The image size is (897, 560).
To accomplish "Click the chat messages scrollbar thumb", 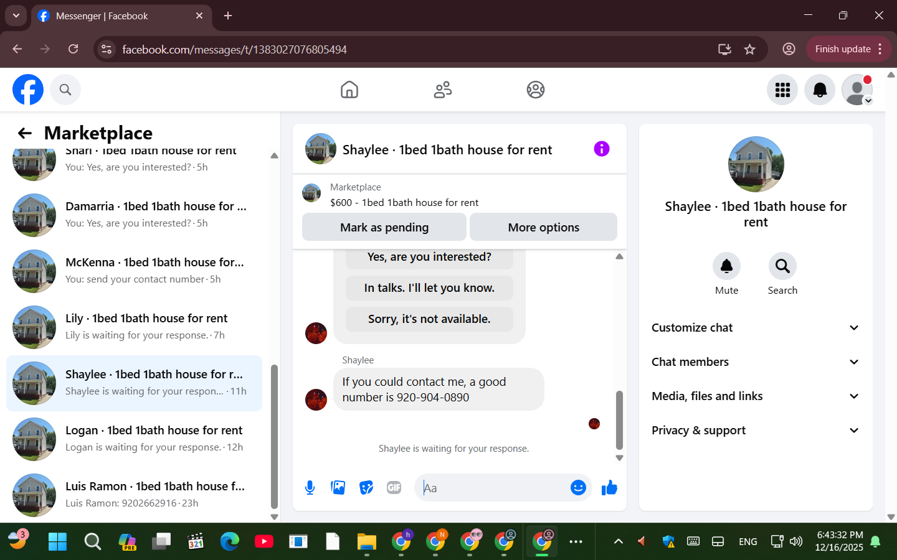I will click(x=619, y=420).
